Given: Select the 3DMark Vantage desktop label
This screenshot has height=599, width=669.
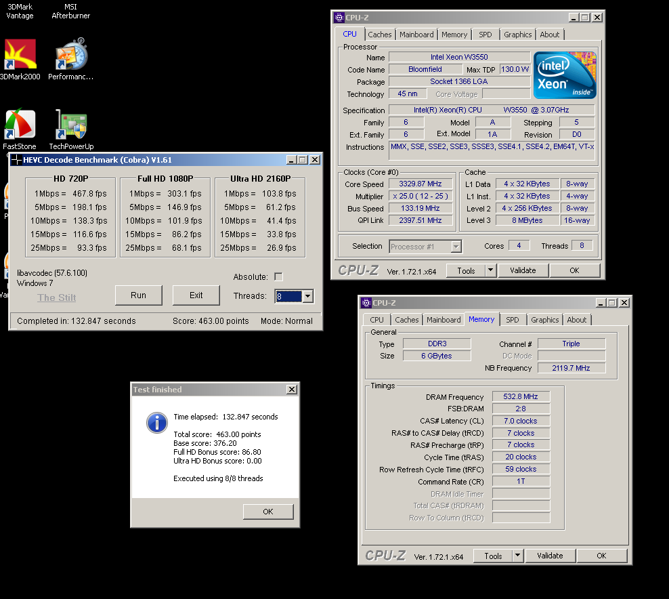Looking at the screenshot, I should coord(20,11).
